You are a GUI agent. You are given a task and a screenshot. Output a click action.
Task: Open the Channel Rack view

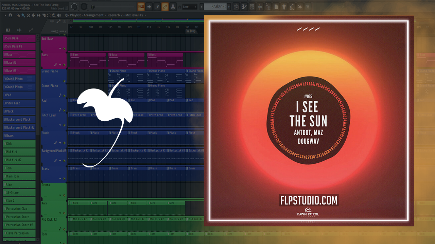(x=252, y=6)
